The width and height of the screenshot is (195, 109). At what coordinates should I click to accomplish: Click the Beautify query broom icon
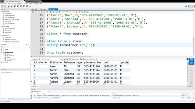[x=79, y=12]
